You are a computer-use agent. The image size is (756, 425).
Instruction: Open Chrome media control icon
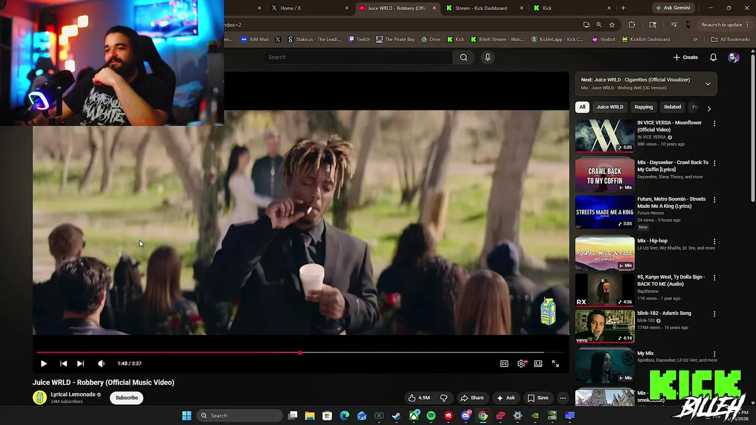[674, 25]
